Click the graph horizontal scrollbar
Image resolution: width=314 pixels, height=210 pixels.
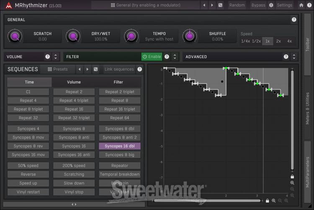207,201
